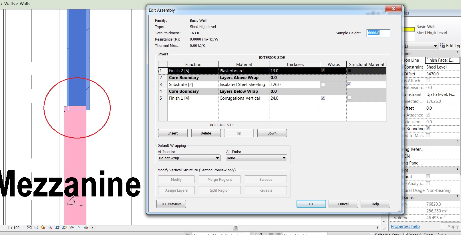The height and width of the screenshot is (235, 461).
Task: Collapse the Constraints section in Properties
Action: click(x=457, y=53)
